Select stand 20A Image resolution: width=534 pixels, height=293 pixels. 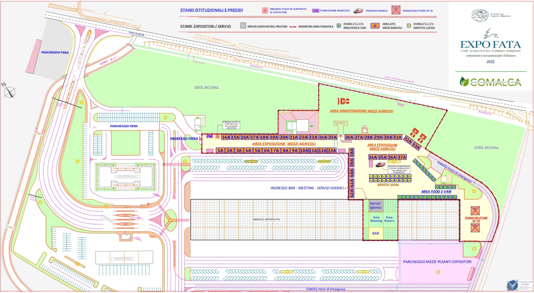point(284,137)
